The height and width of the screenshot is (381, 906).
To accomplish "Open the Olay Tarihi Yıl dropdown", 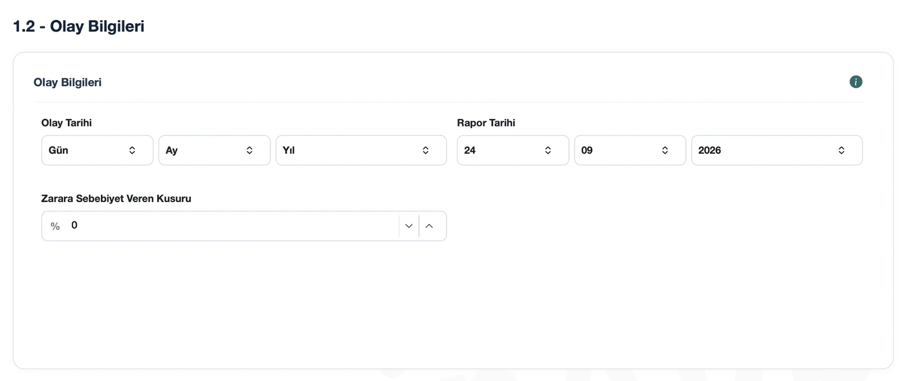I will pyautogui.click(x=361, y=150).
